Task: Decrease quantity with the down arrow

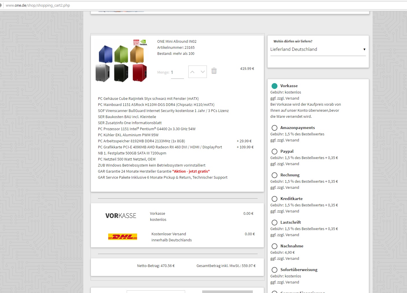Action: [x=202, y=72]
